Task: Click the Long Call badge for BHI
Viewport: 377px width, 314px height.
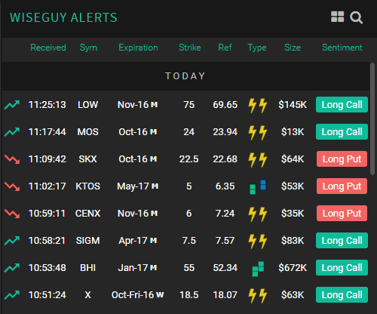Action: pyautogui.click(x=342, y=268)
